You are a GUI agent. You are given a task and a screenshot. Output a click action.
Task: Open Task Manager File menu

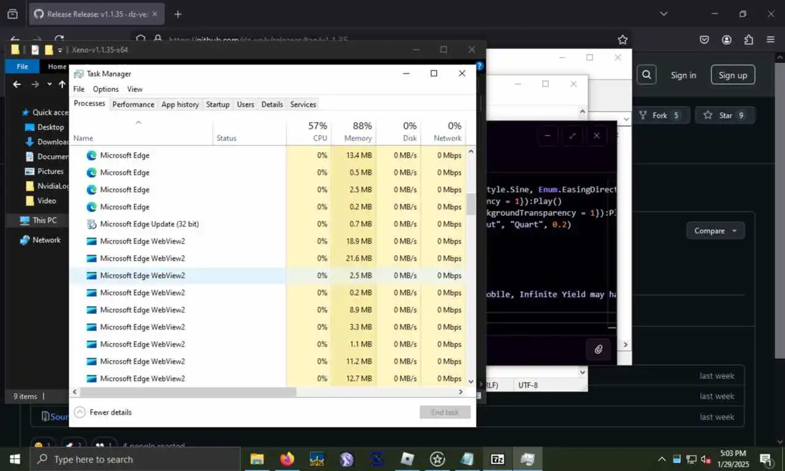[79, 89]
